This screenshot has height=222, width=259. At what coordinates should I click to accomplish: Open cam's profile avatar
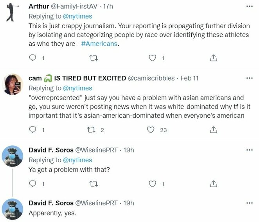(x=13, y=84)
